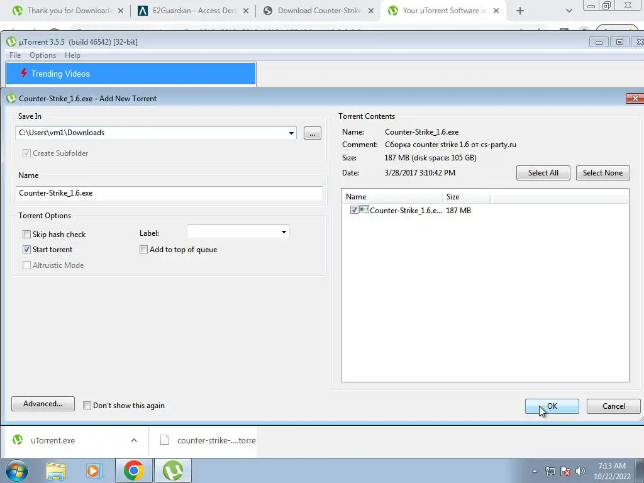Open Advanced torrent settings
The width and height of the screenshot is (644, 483).
(x=43, y=404)
